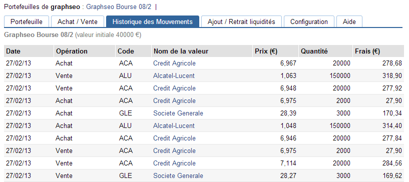The width and height of the screenshot is (409, 182).
Task: Open Ajout / Retrait liquidités tab
Action: pos(241,21)
